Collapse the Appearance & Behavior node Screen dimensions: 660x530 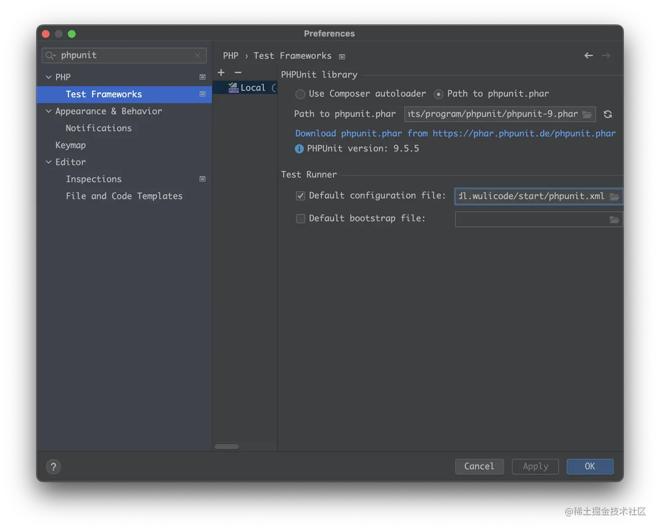click(49, 111)
